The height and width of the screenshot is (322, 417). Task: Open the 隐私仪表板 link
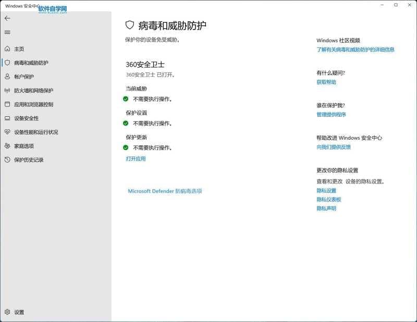pyautogui.click(x=328, y=200)
